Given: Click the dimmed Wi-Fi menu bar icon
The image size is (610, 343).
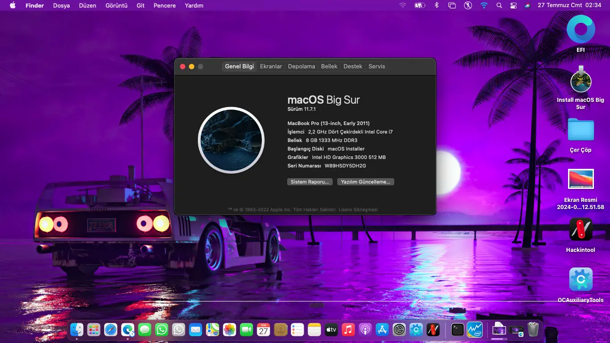Looking at the screenshot, I should [x=403, y=5].
